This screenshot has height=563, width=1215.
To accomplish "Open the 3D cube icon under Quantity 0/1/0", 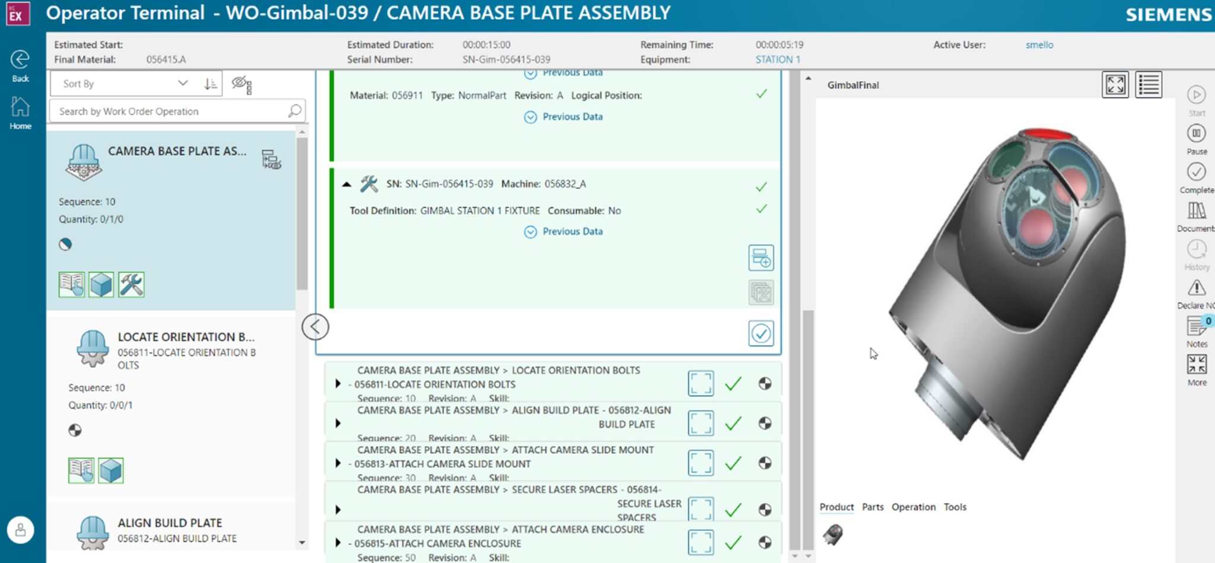I will pyautogui.click(x=101, y=285).
